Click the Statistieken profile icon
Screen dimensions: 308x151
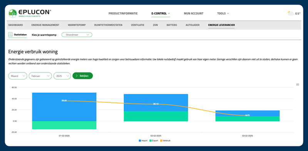[x=10, y=34]
